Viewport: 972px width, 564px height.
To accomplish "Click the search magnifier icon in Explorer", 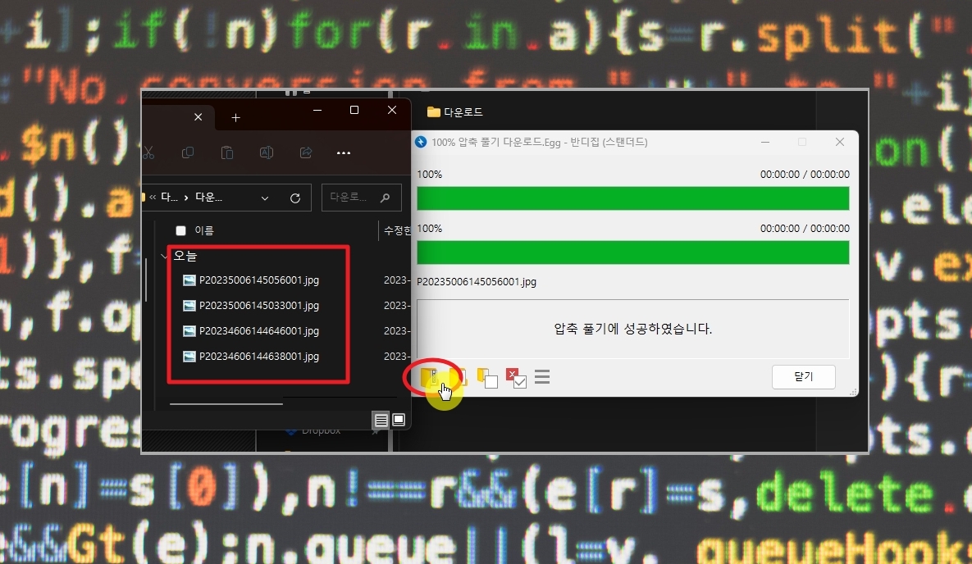I will (385, 198).
